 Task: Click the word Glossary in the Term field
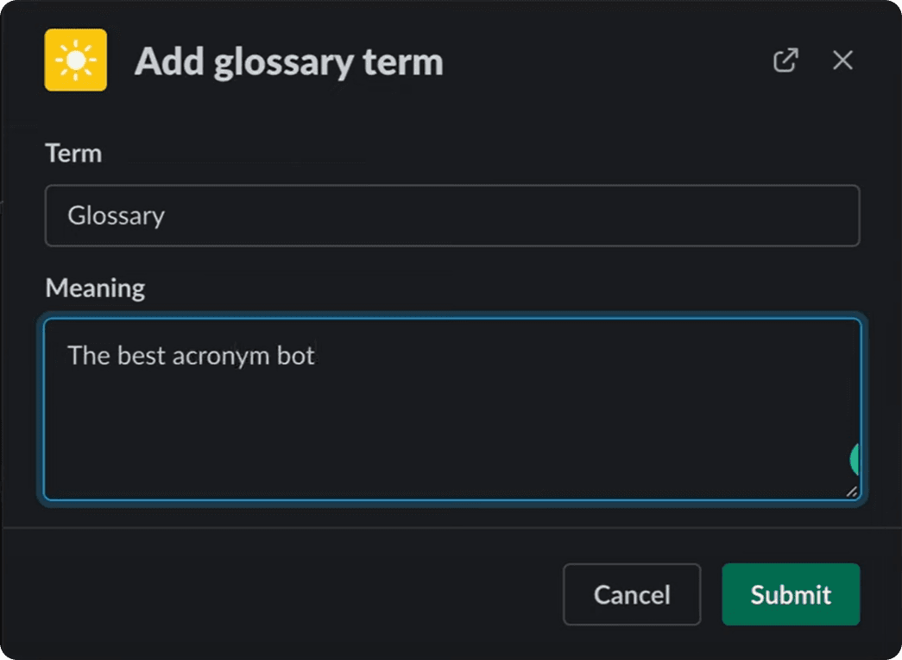click(116, 216)
